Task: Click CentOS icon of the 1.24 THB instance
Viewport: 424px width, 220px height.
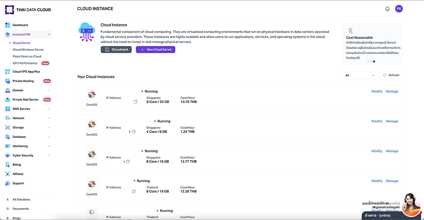Action: (92, 124)
